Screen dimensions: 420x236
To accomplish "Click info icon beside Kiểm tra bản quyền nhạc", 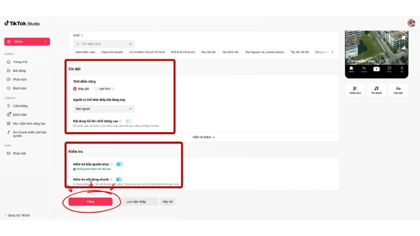I will pos(111,164).
